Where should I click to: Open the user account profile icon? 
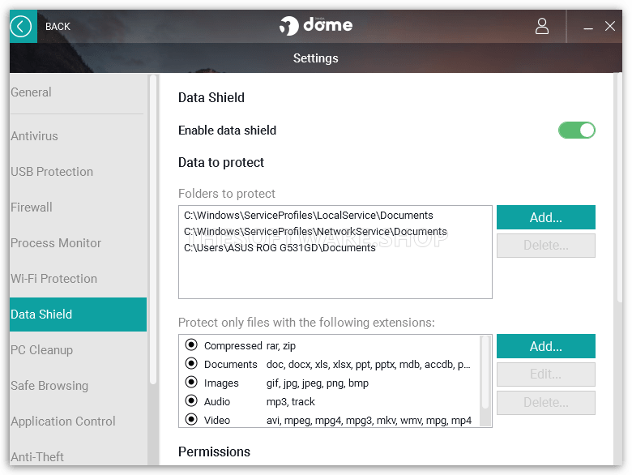(x=542, y=27)
